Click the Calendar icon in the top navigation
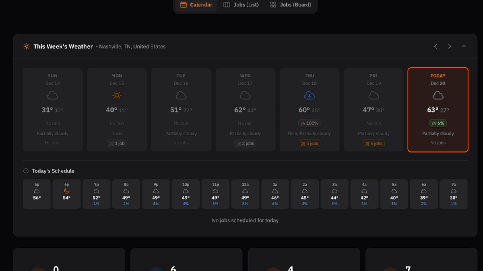Viewport: 483px width, 271px height. tap(184, 5)
